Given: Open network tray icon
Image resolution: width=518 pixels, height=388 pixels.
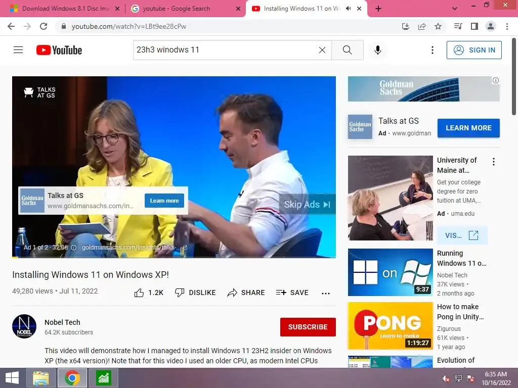Looking at the screenshot, I should [x=458, y=378].
